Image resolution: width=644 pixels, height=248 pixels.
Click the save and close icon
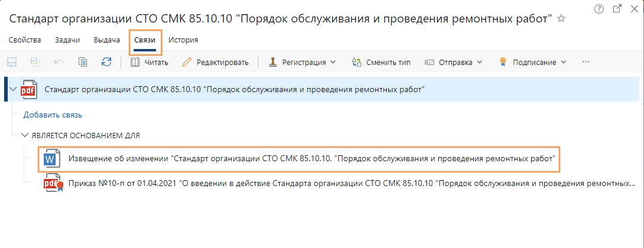click(35, 63)
